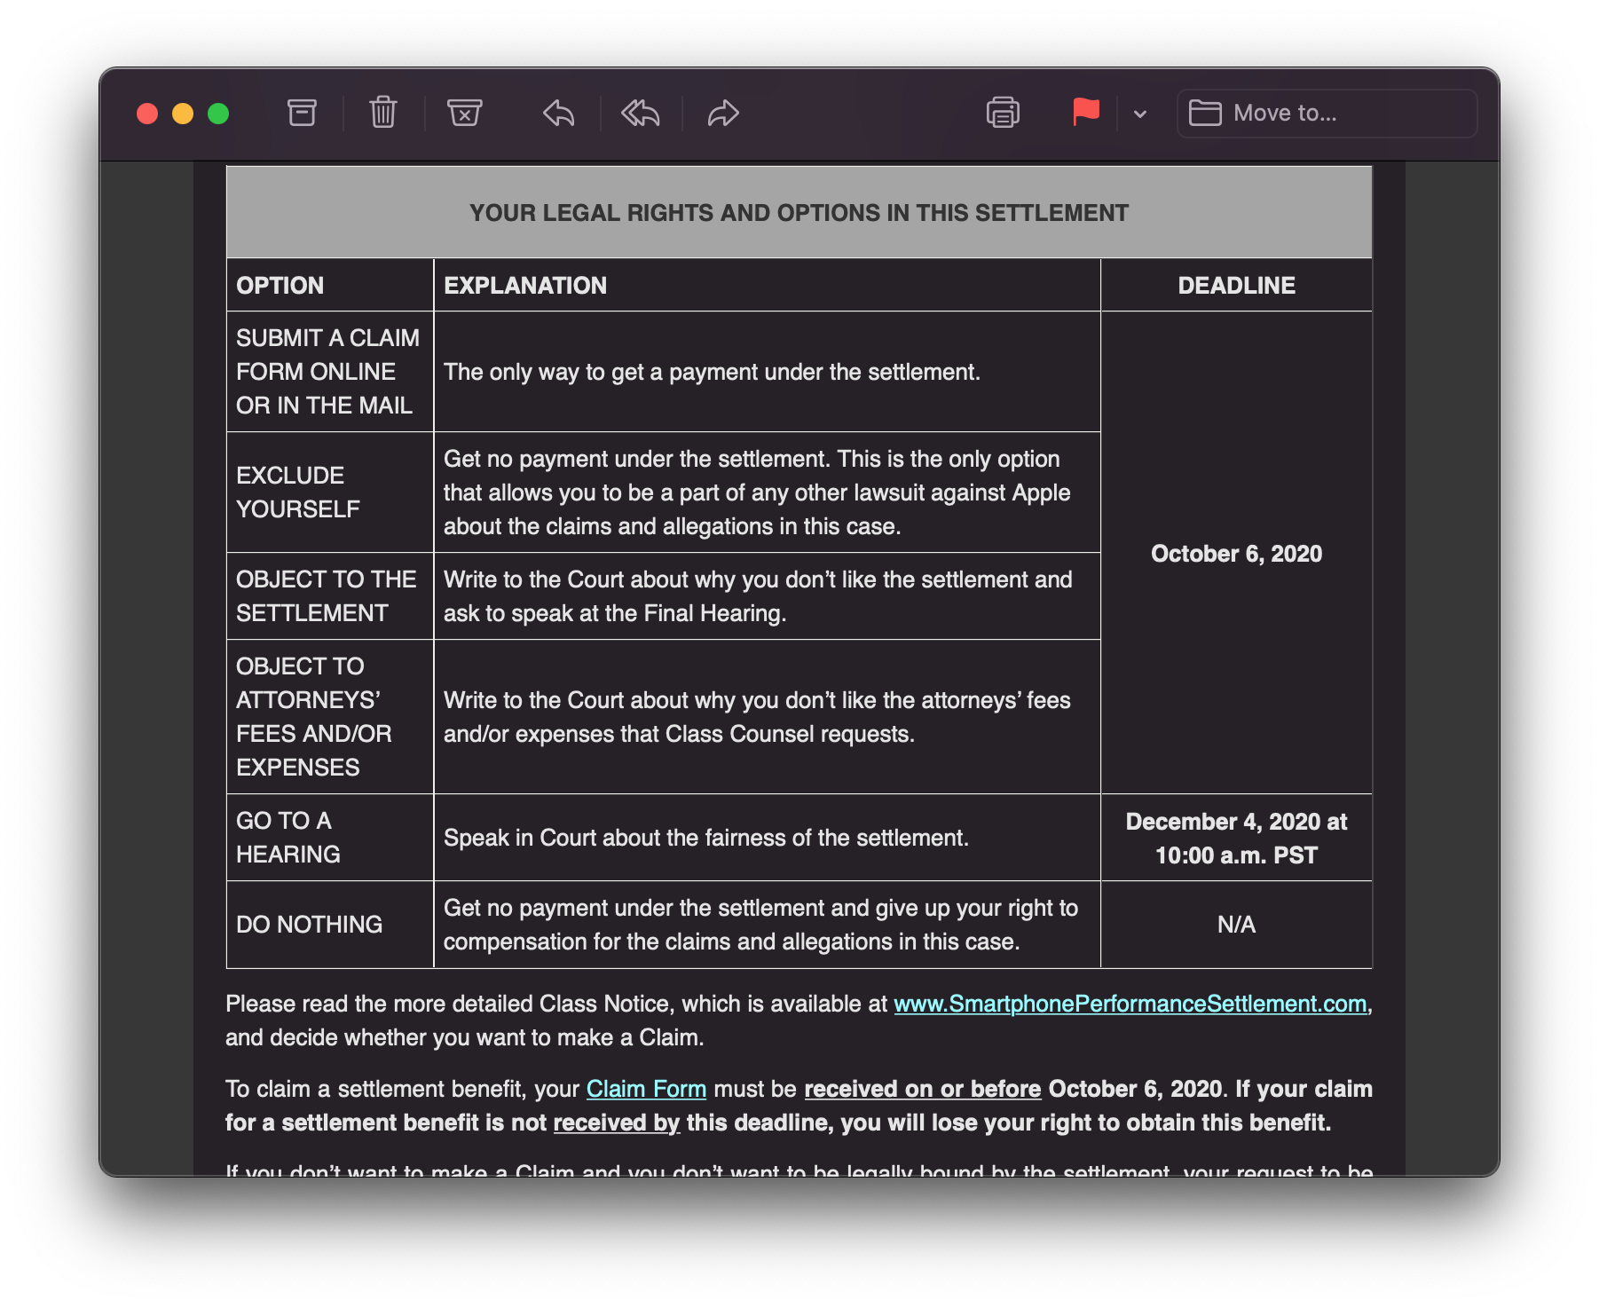Delete the email with the trash icon
Viewport: 1599px width, 1308px height.
pos(383,113)
